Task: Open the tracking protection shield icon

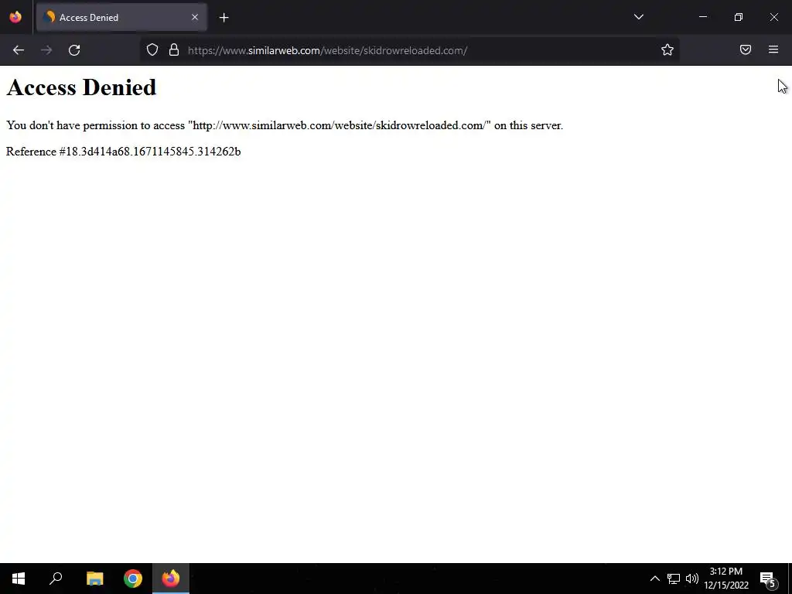Action: 152,50
